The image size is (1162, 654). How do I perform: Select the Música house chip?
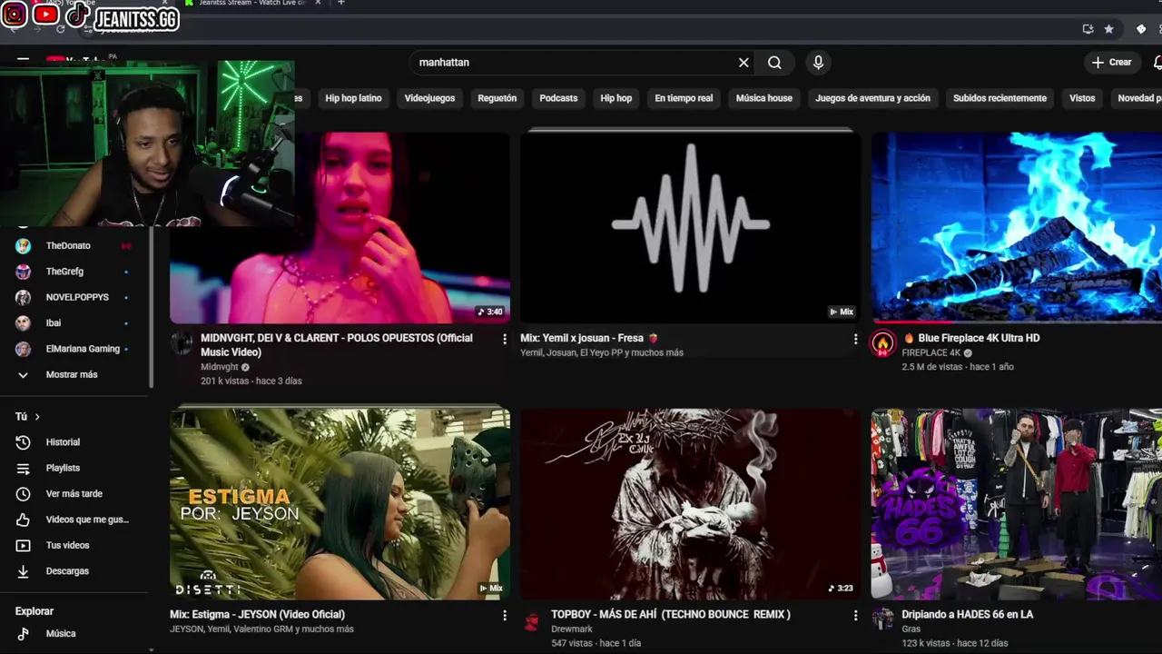click(x=763, y=98)
